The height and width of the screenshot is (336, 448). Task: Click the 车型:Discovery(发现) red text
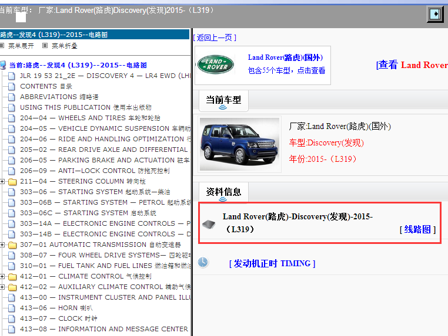[326, 142]
